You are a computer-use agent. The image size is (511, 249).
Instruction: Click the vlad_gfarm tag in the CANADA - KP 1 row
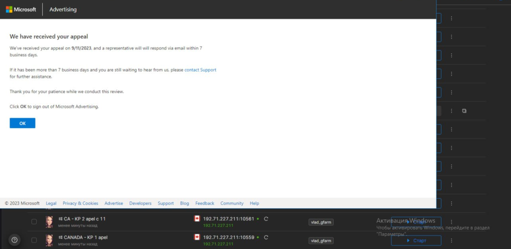tap(321, 241)
